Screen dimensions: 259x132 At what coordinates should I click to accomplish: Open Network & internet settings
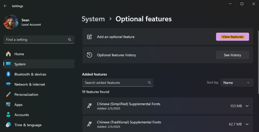pos(39,84)
